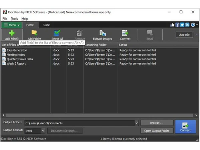Screen dimensions: 200x150
Task: Click the horizontal scrollbar right arrow
Action: pos(196,115)
